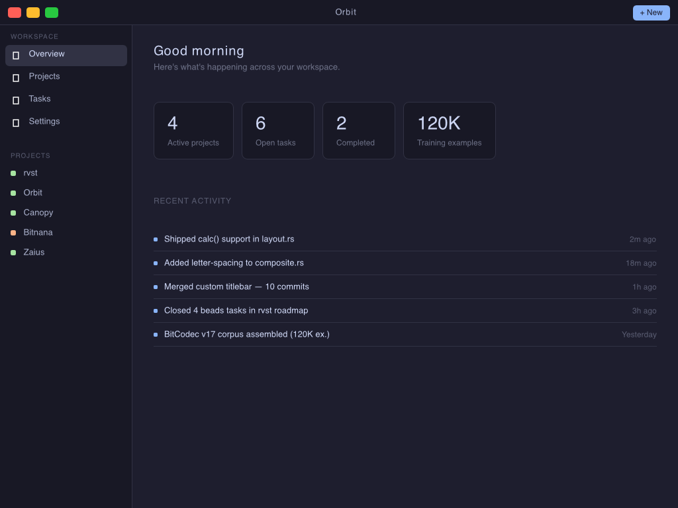The width and height of the screenshot is (678, 508).
Task: Click the 'RECENT ACTIVITY' header
Action: [x=193, y=201]
